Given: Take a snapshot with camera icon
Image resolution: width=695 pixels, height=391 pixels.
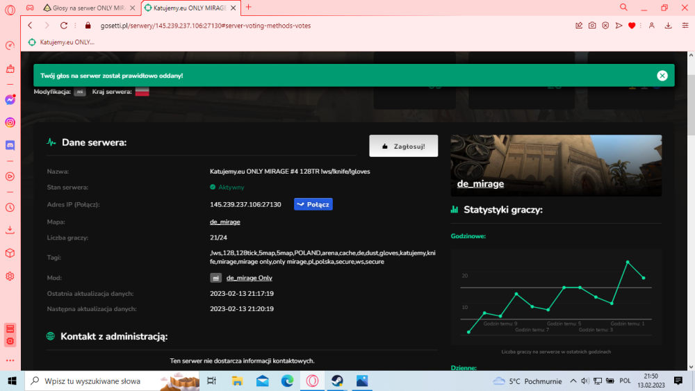Looking at the screenshot, I should (x=592, y=26).
